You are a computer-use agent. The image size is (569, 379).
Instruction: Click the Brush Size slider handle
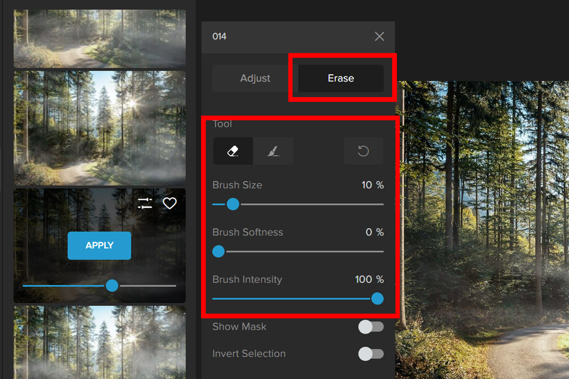point(233,204)
